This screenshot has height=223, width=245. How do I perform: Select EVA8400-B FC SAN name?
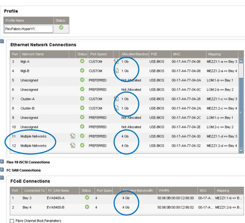[x=56, y=208]
